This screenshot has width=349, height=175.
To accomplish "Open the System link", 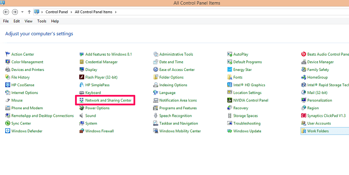I will pos(91,123).
